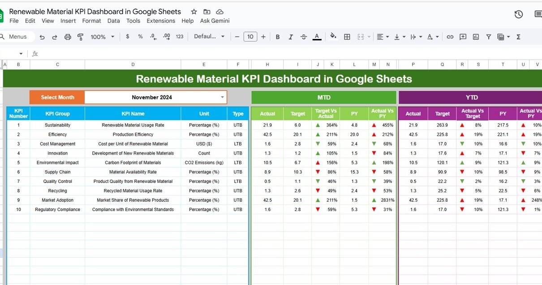Screen dimensions: 542x285
Task: Click Ask Gemini in the menu bar
Action: coord(215,21)
